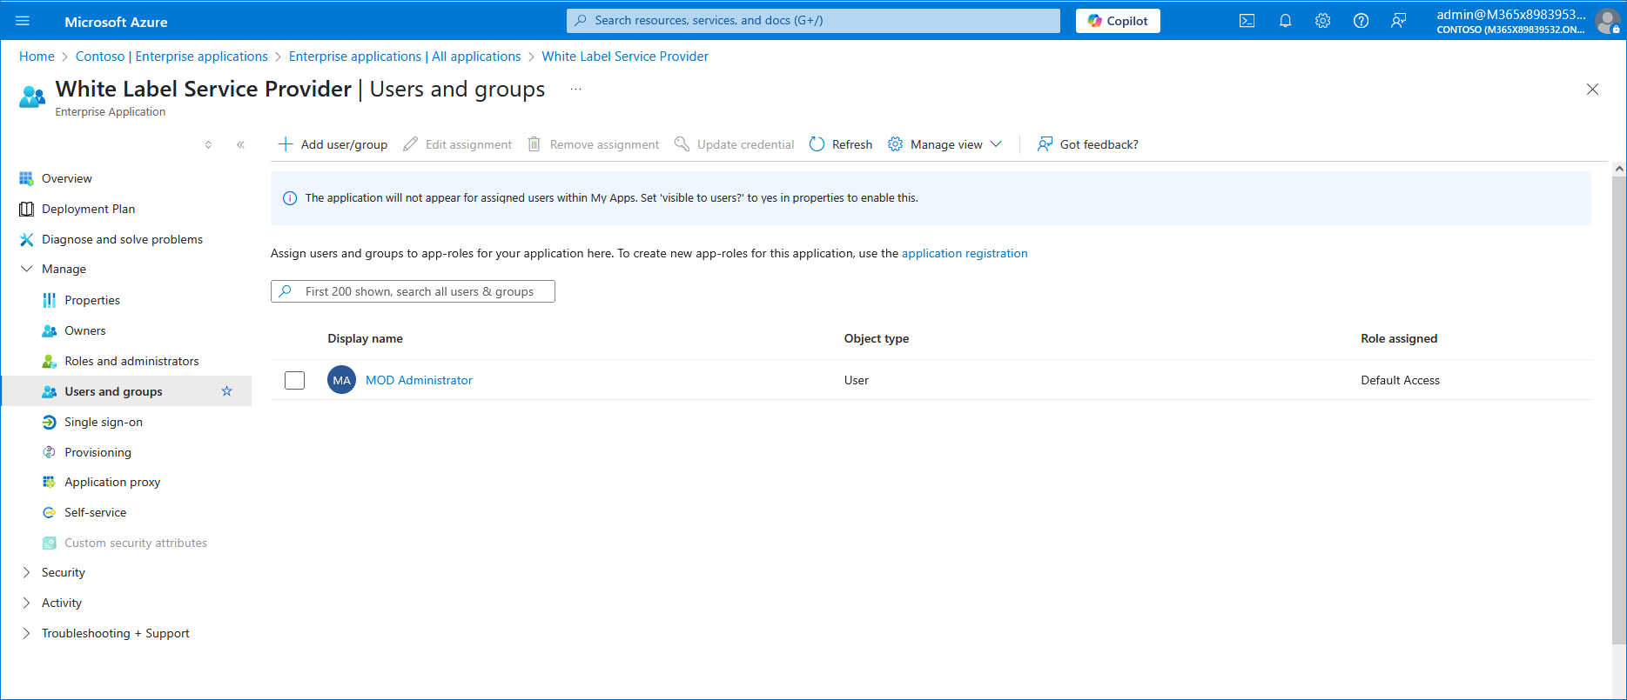Click the help question mark icon
Image resolution: width=1627 pixels, height=700 pixels.
point(1361,21)
